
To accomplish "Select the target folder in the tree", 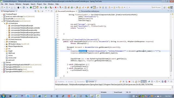I will (10, 51).
